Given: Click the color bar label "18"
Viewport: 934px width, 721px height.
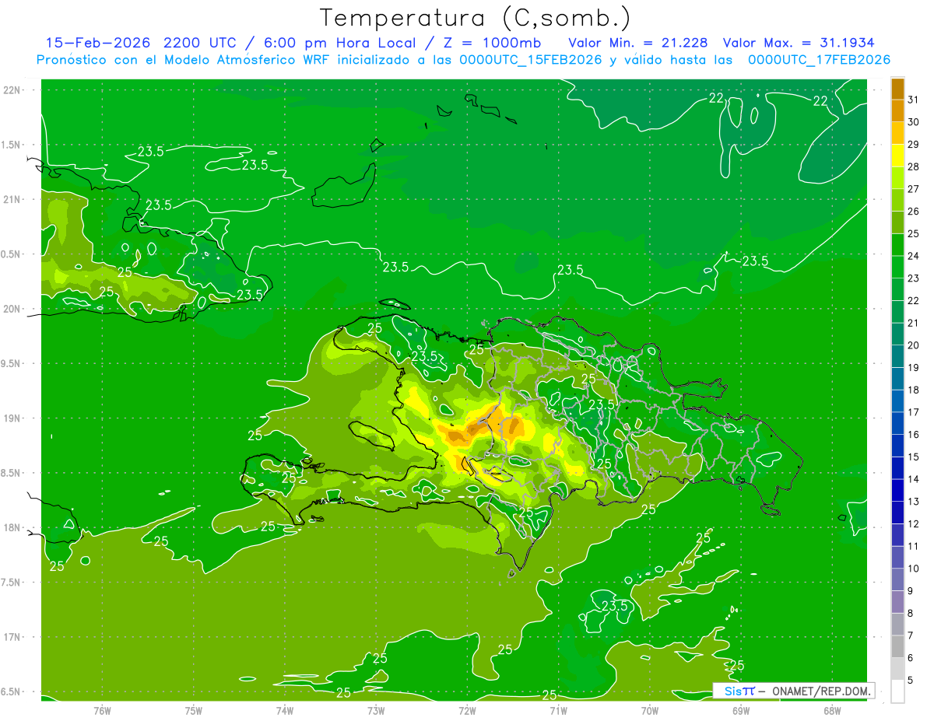Looking at the screenshot, I should [x=913, y=390].
